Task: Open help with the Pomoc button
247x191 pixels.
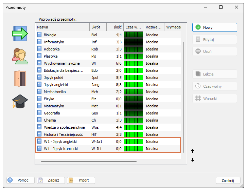Action: point(20,180)
